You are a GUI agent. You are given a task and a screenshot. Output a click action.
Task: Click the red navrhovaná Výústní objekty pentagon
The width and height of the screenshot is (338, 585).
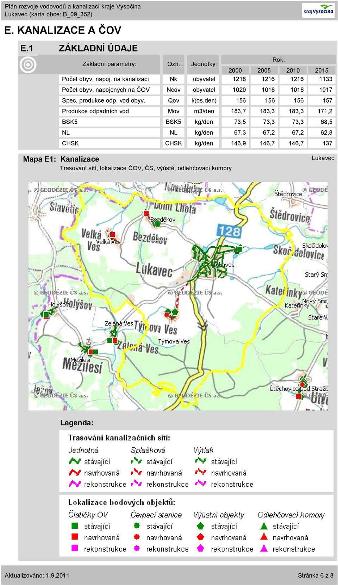(200, 537)
